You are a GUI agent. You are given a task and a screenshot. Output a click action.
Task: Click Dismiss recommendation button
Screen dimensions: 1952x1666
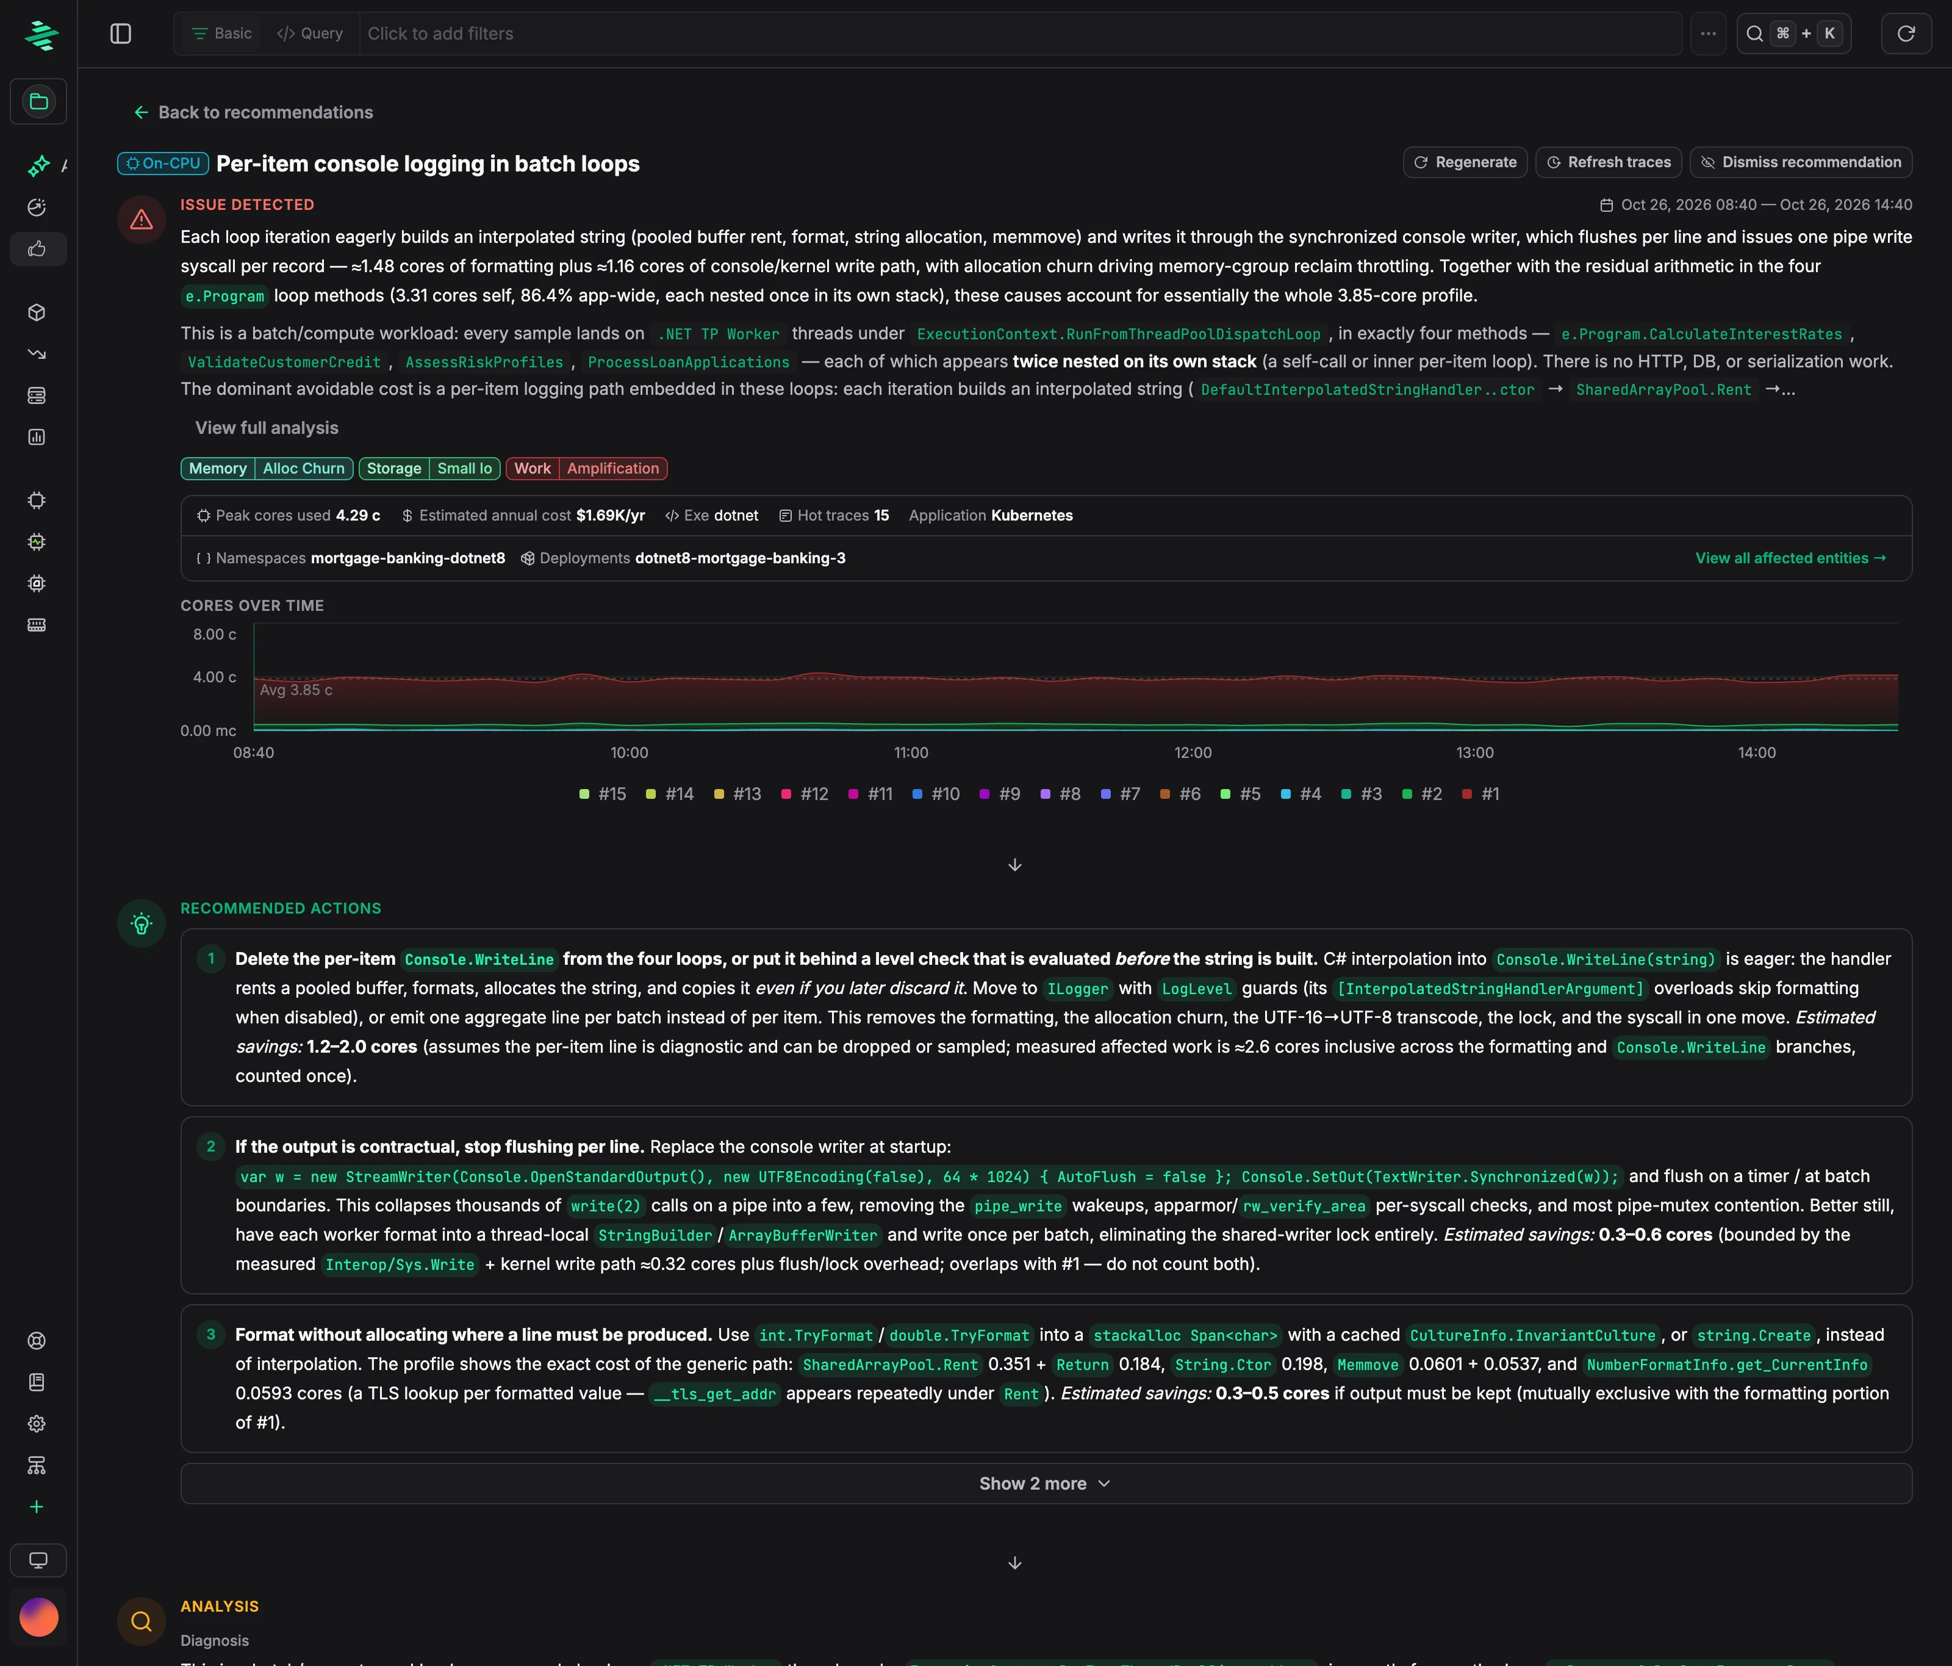1800,162
